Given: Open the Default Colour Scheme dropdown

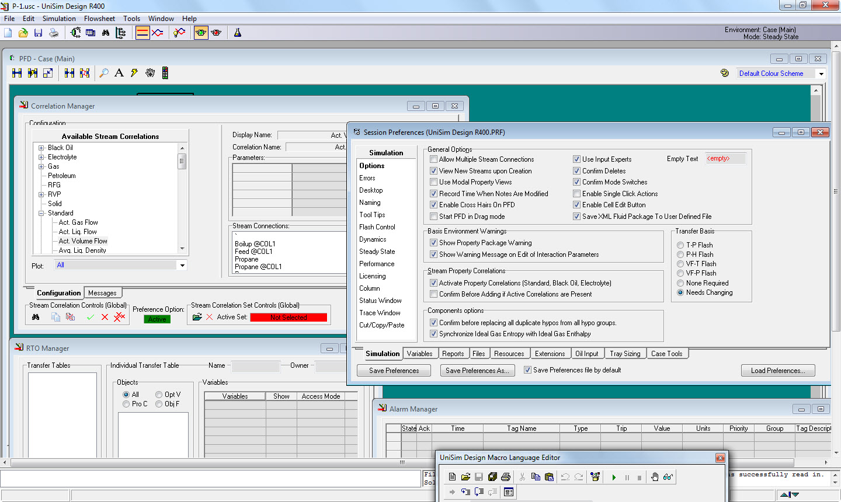Looking at the screenshot, I should [x=821, y=74].
